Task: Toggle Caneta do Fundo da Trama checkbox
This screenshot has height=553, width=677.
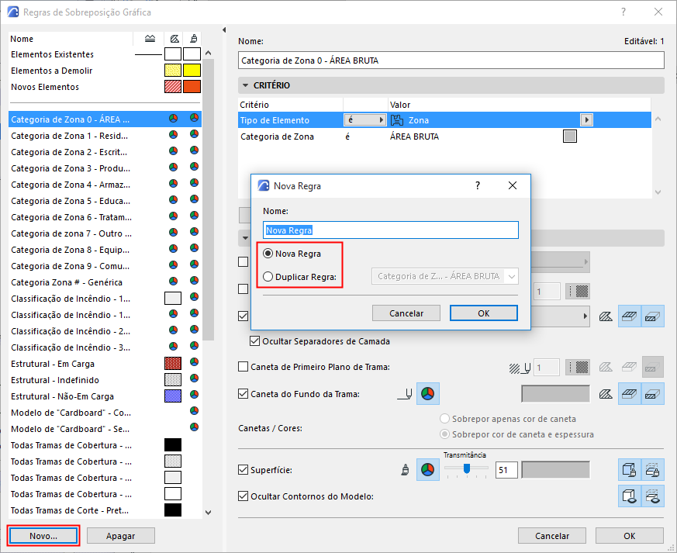Action: pyautogui.click(x=243, y=394)
